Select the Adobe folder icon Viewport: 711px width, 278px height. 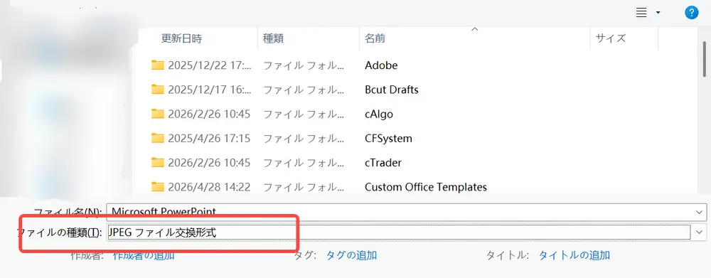[x=157, y=65]
